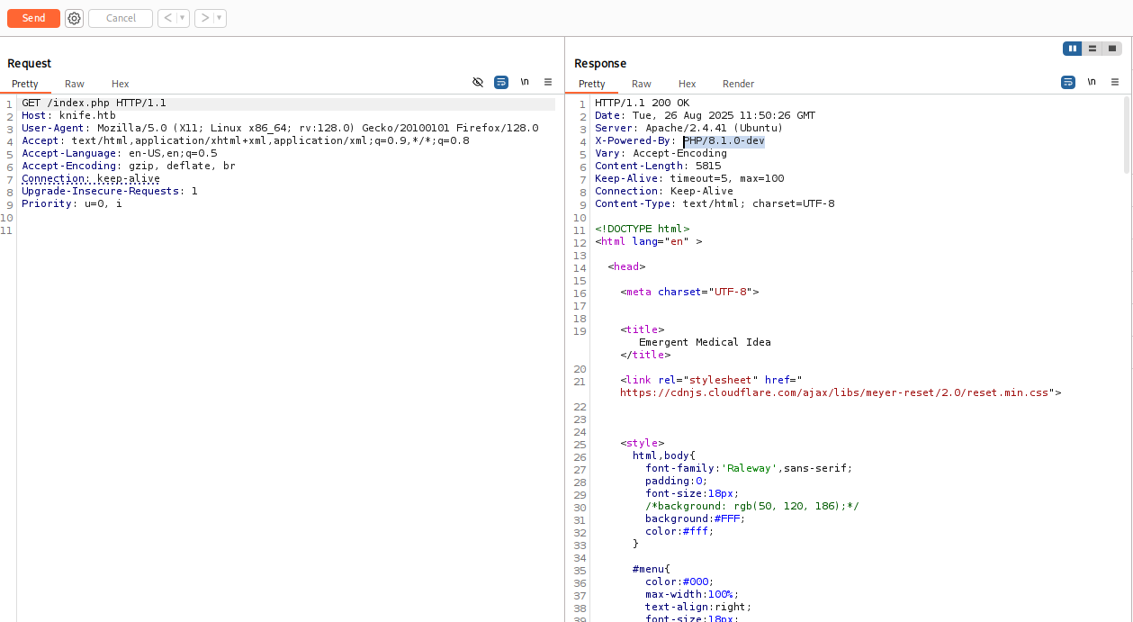1133x622 pixels.
Task: Toggle line wrap in Response panel
Action: (1068, 82)
